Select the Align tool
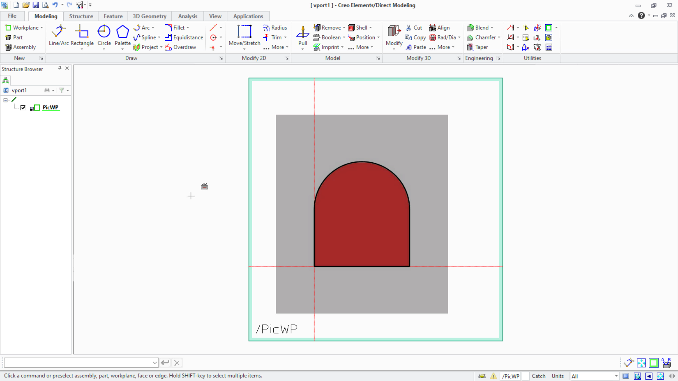 click(x=439, y=28)
